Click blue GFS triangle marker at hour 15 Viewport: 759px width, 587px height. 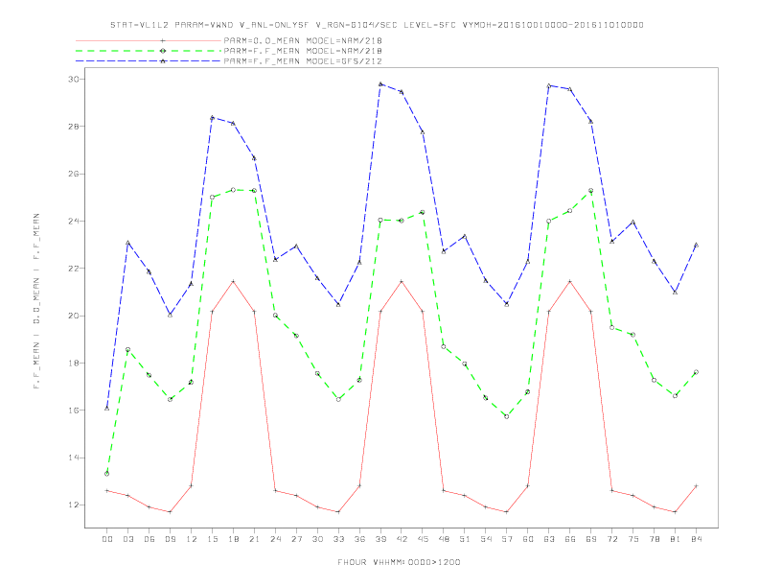coord(212,118)
